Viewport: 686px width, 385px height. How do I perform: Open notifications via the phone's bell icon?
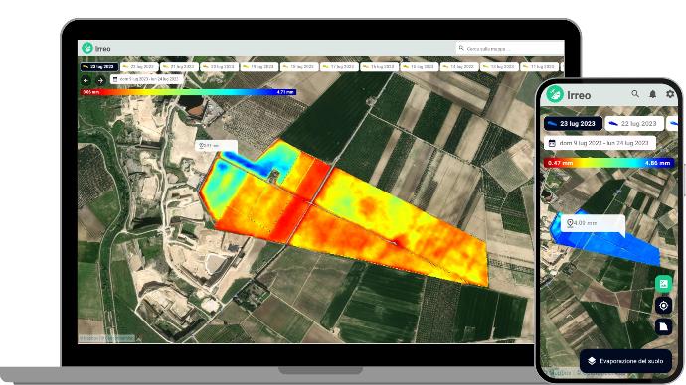tap(653, 94)
